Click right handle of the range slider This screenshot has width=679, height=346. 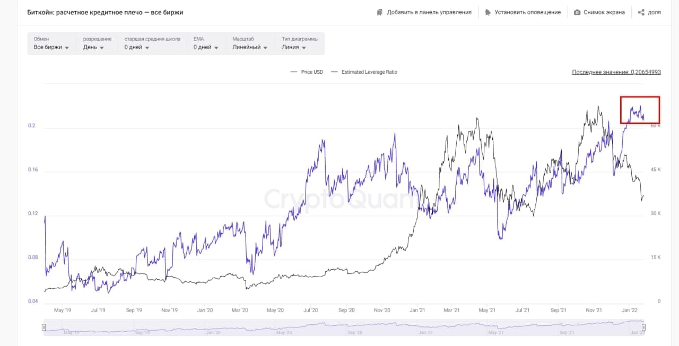(x=643, y=327)
